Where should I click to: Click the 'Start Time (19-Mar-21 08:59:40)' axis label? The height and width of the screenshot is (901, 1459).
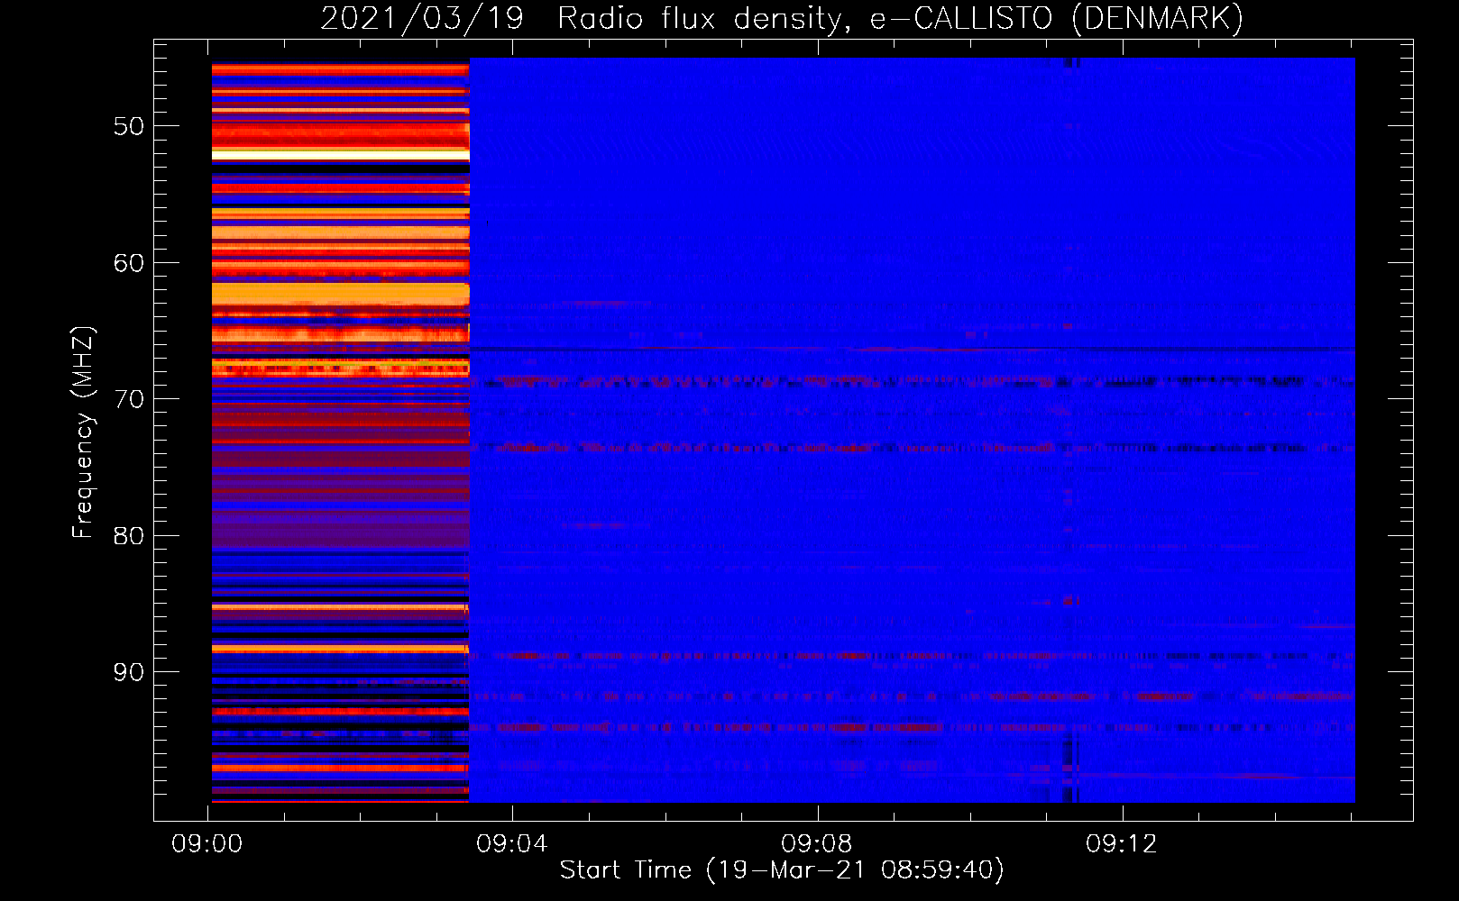[x=782, y=870]
